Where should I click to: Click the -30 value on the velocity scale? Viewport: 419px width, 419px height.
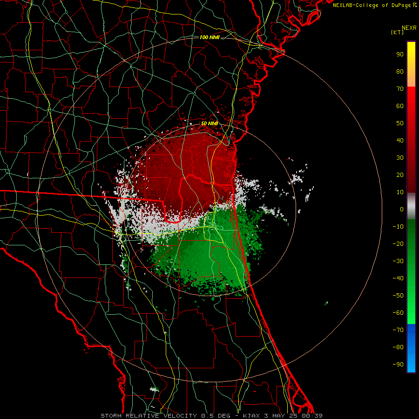pyautogui.click(x=398, y=261)
